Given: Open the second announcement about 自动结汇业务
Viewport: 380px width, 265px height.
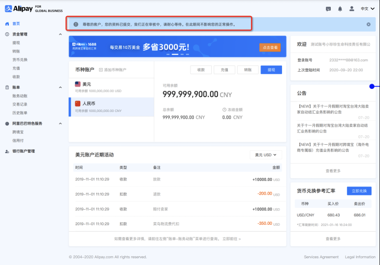Looking at the screenshot, I should 332,128.
